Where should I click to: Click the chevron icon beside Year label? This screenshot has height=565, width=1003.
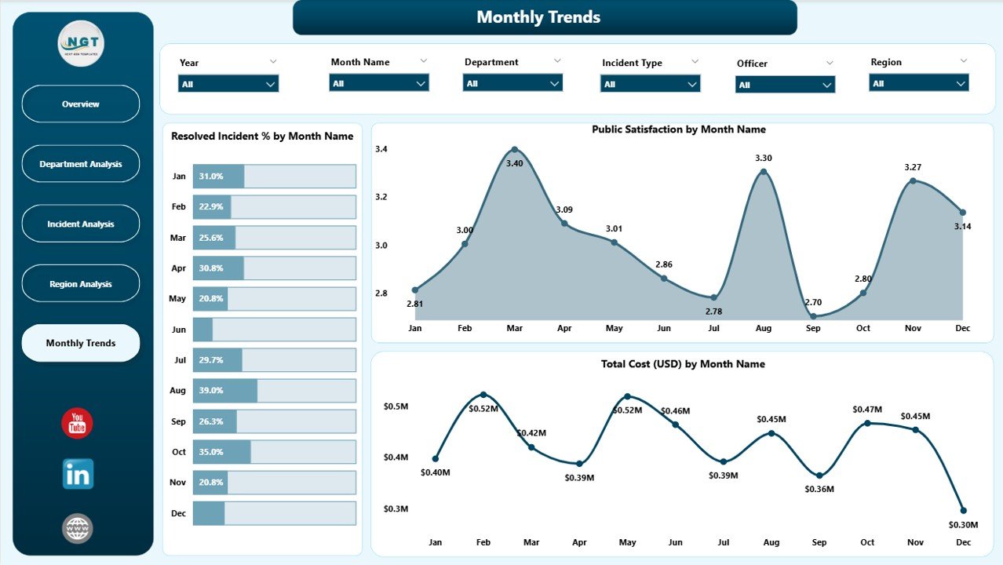click(x=273, y=61)
